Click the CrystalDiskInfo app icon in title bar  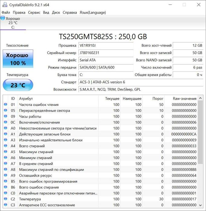[x=5, y=5]
